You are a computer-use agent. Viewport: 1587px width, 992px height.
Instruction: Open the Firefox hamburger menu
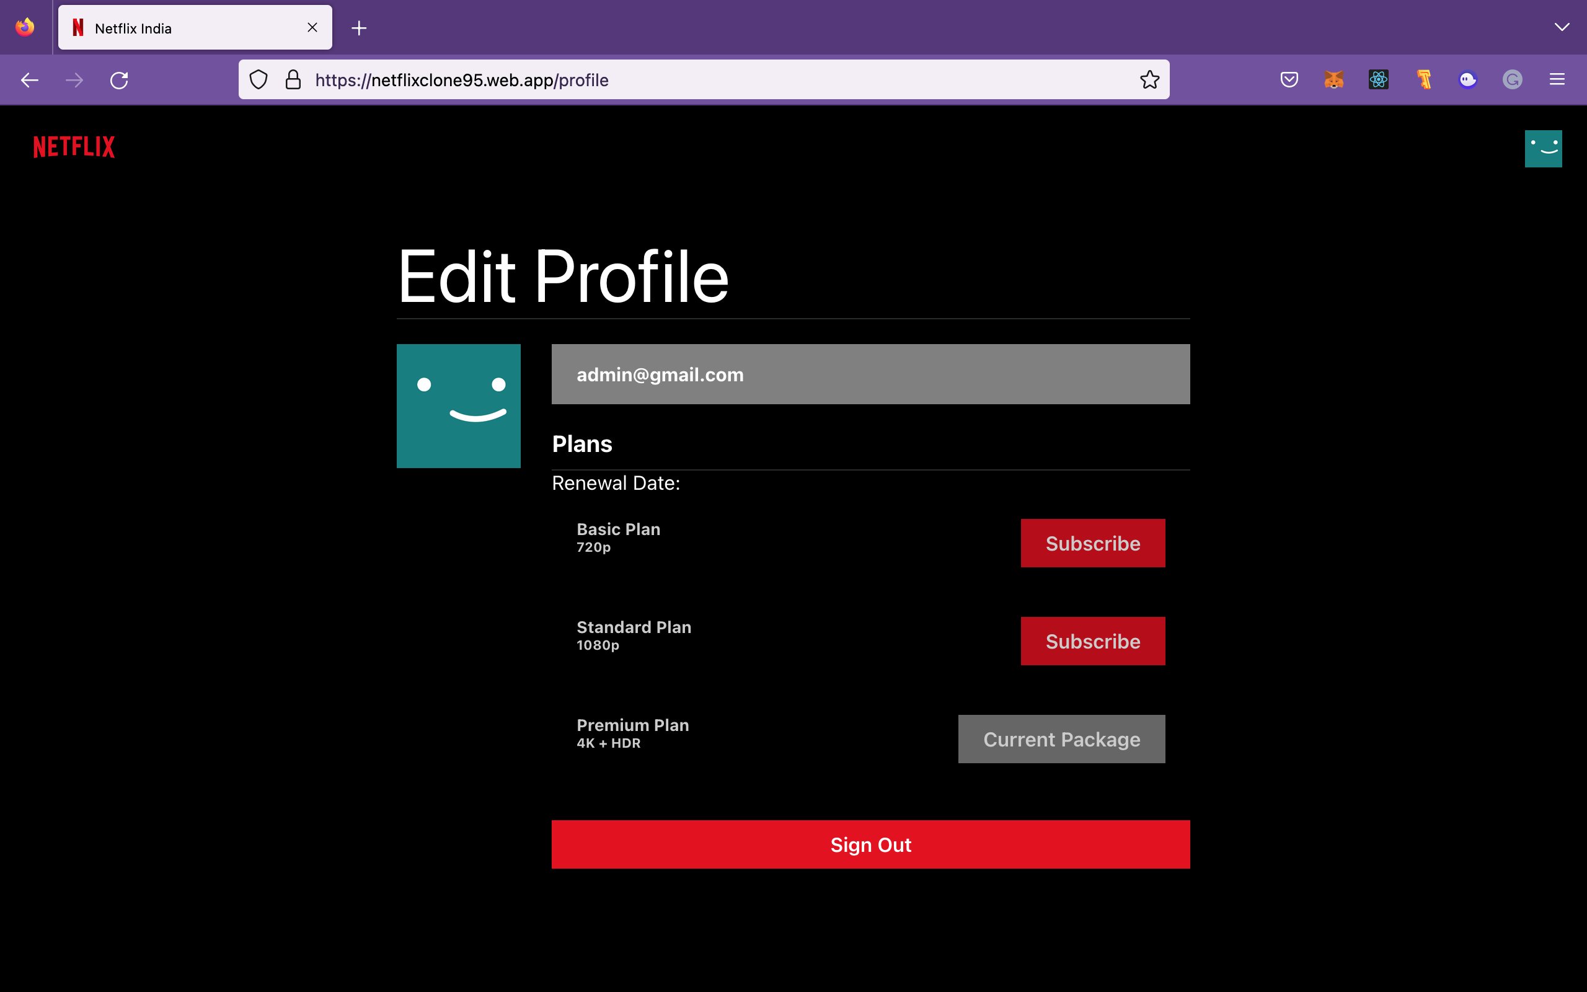[1557, 80]
